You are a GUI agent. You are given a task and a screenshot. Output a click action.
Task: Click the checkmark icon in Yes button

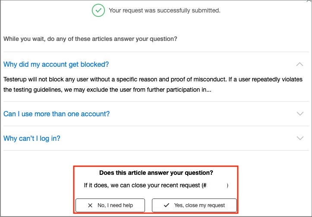(167, 205)
